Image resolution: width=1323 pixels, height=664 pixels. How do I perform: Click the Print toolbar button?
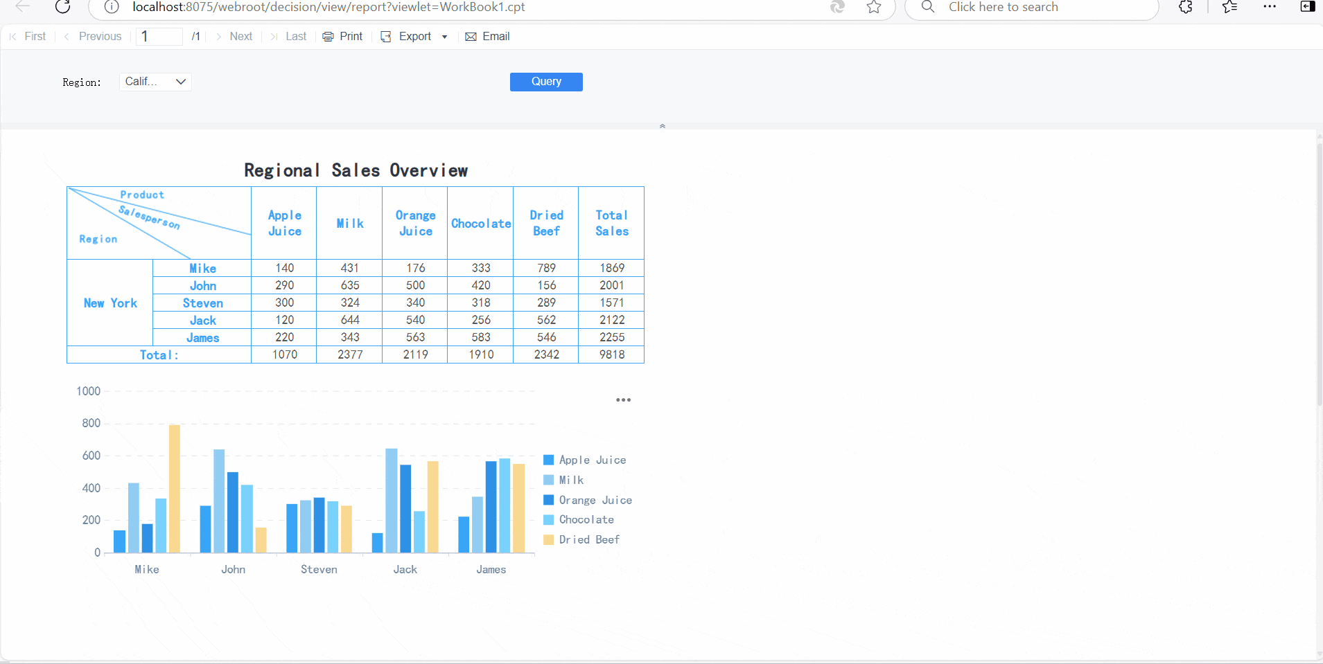[343, 37]
